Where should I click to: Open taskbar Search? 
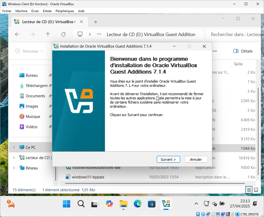[x=81, y=204]
